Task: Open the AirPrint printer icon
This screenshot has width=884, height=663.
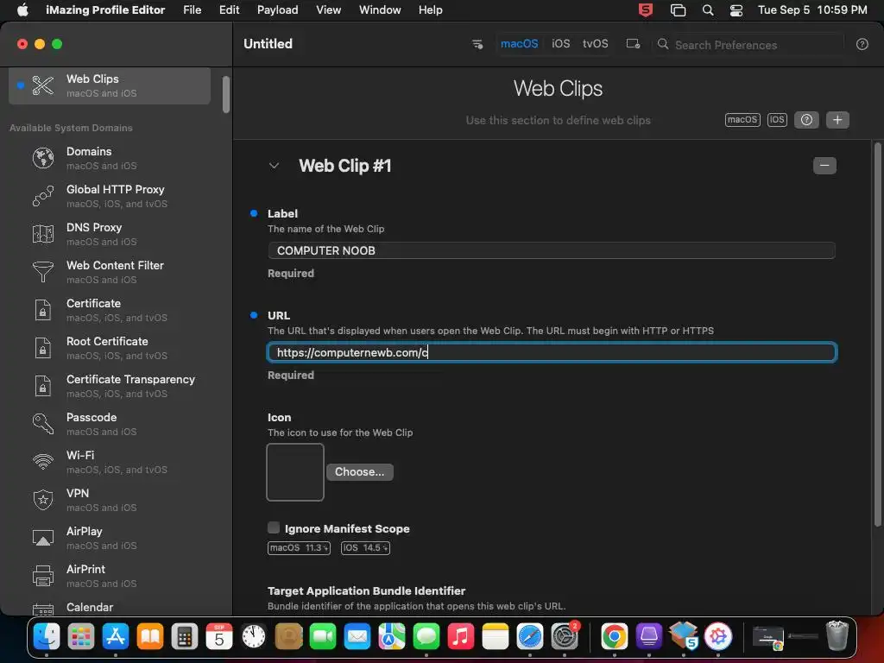Action: (43, 576)
